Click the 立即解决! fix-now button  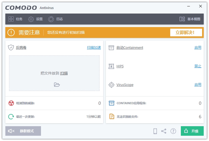point(186,33)
